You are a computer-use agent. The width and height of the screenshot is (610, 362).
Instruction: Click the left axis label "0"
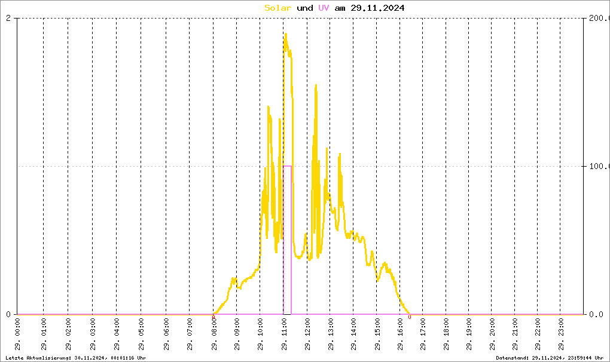point(8,314)
